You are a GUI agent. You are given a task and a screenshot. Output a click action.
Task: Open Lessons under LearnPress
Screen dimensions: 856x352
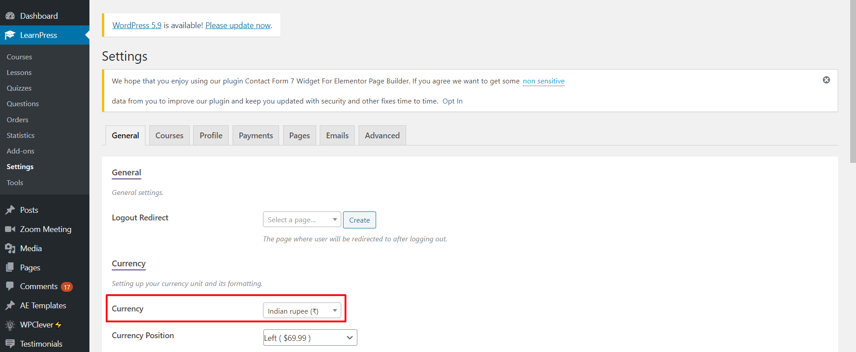19,73
